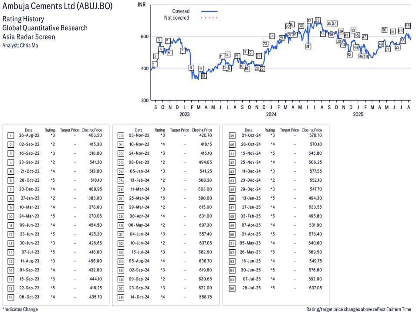Click the Ambuja Cements Ltd (ABUJ.BO) title
The height and width of the screenshot is (312, 416).
click(x=57, y=6)
